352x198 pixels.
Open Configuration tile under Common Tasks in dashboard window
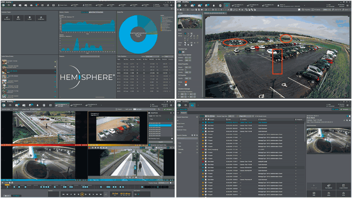tap(41, 18)
